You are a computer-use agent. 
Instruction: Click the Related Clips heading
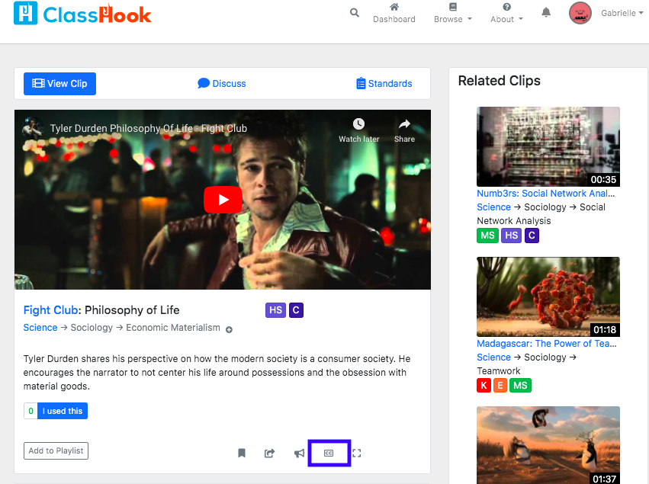500,81
